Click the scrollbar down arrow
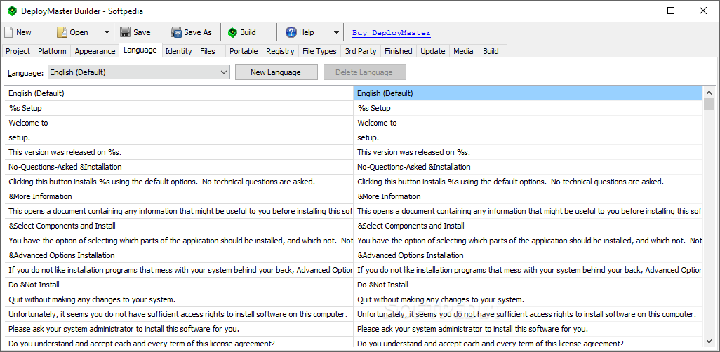The width and height of the screenshot is (720, 352). click(x=709, y=341)
